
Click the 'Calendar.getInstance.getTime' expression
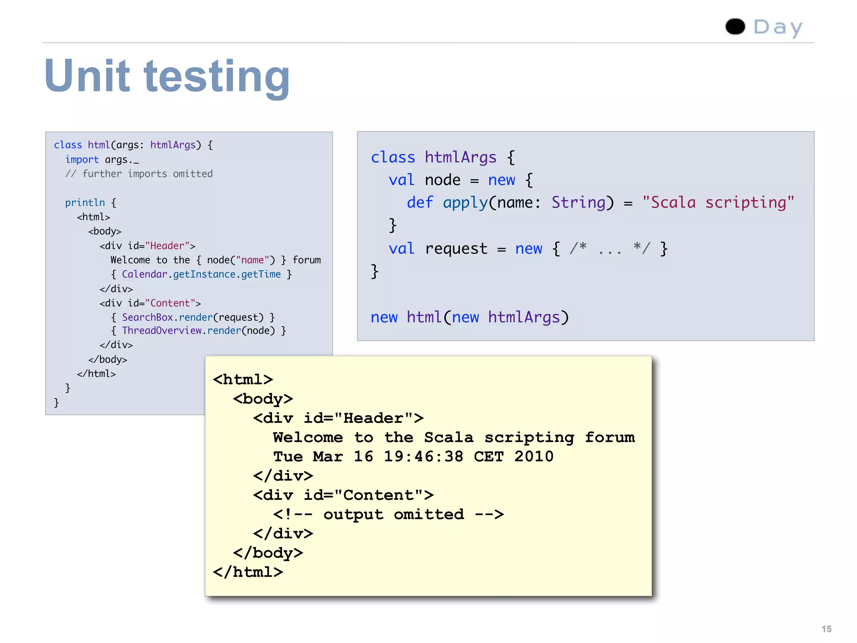(201, 275)
